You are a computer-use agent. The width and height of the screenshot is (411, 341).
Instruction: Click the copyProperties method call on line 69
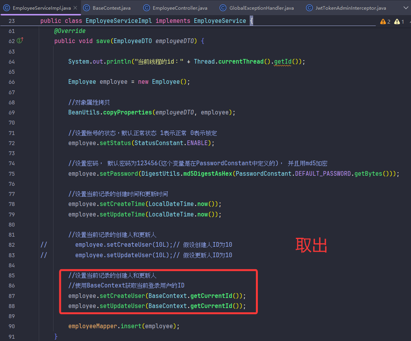point(128,112)
